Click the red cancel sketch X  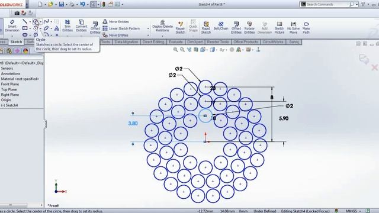click(375, 67)
